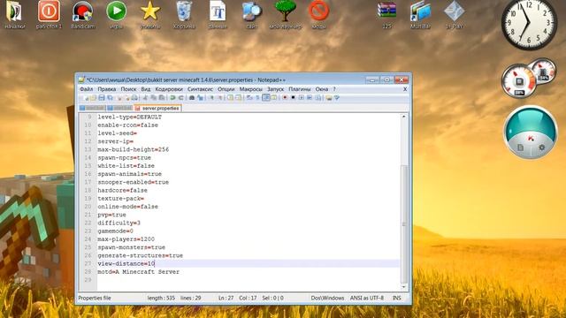Screen dimensions: 566x318
Task: Stop macro recording with the black square
Action: point(294,98)
